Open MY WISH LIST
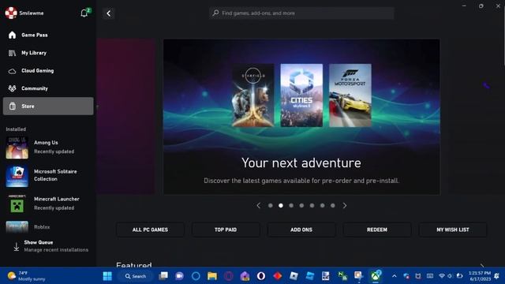Viewport: 505px width, 284px height. pyautogui.click(x=453, y=230)
